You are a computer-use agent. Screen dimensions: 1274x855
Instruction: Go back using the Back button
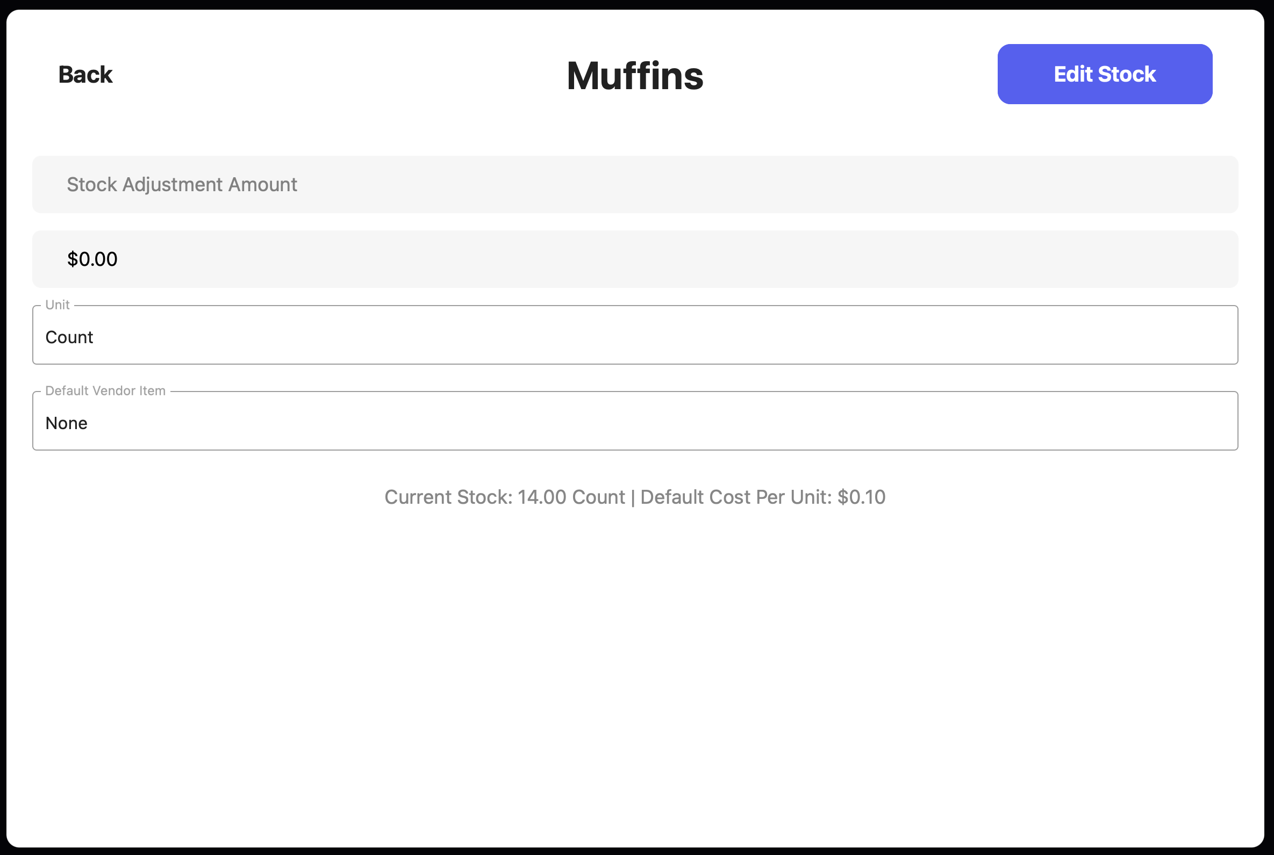tap(85, 75)
